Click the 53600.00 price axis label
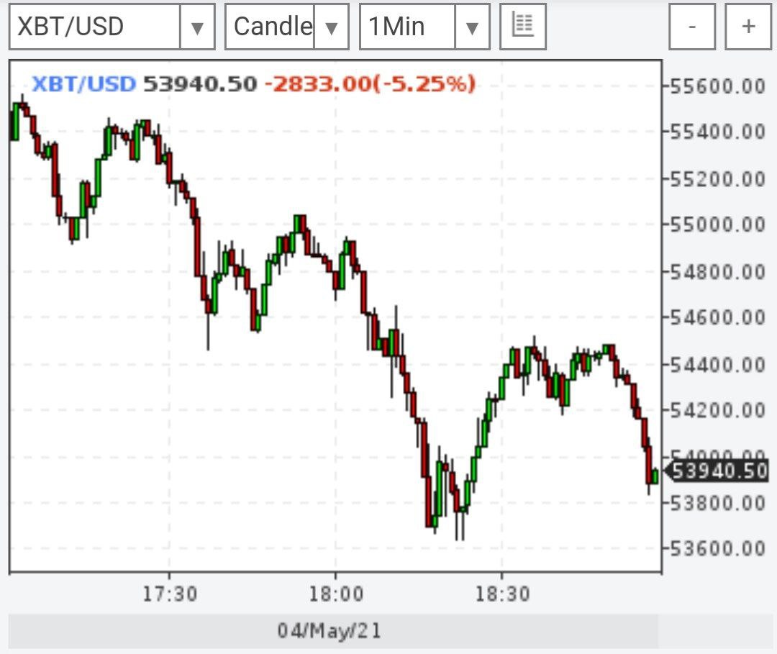The image size is (777, 654). pyautogui.click(x=717, y=548)
